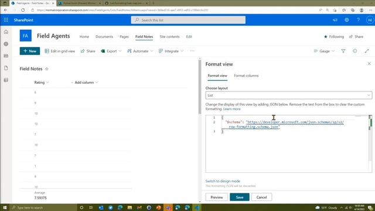
Task: Click Share in the list command bar
Action: [x=88, y=51]
